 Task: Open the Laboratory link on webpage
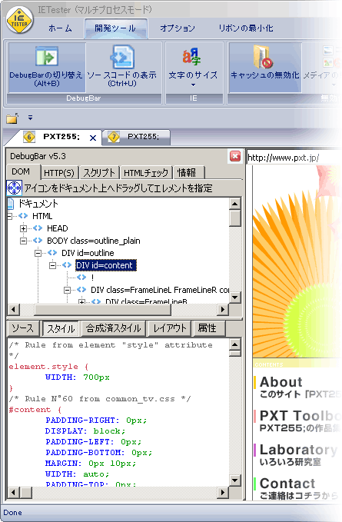pyautogui.click(x=298, y=450)
